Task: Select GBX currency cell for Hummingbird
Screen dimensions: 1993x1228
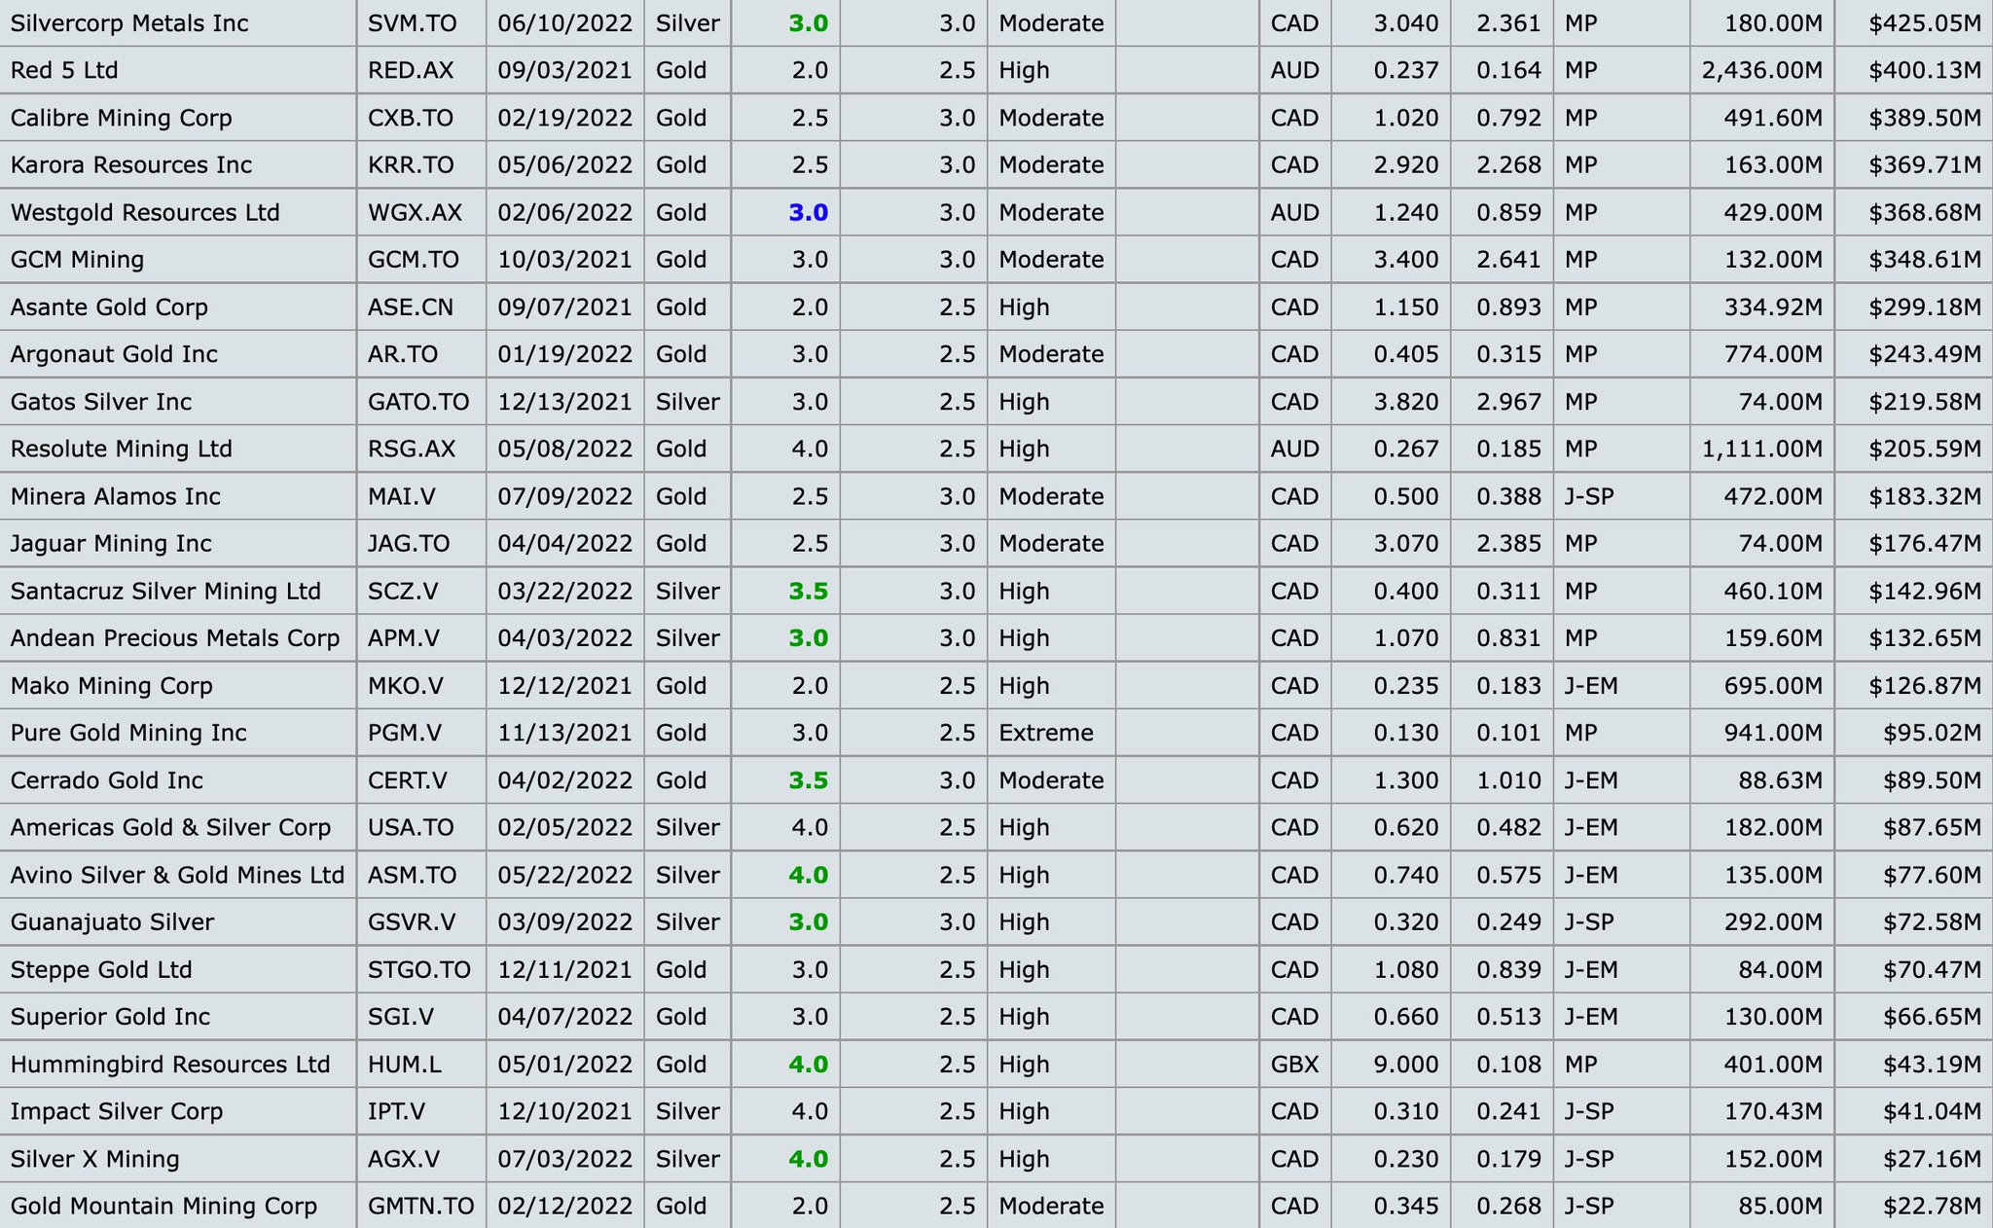Action: (1294, 1065)
